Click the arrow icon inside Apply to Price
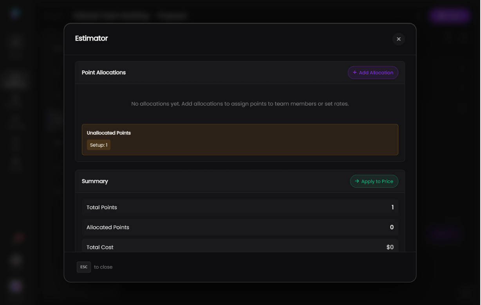Viewport: 481px width, 305px height. [357, 181]
